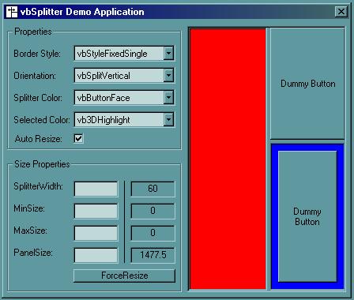Screen dimensions: 354x300
Task: Click the vbSplitVertical combo box text
Action: point(104,76)
